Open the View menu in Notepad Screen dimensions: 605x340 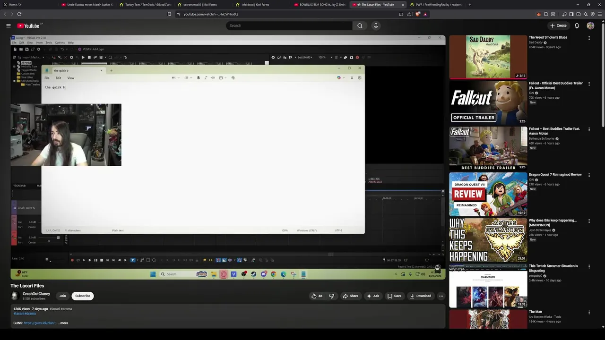pos(70,78)
